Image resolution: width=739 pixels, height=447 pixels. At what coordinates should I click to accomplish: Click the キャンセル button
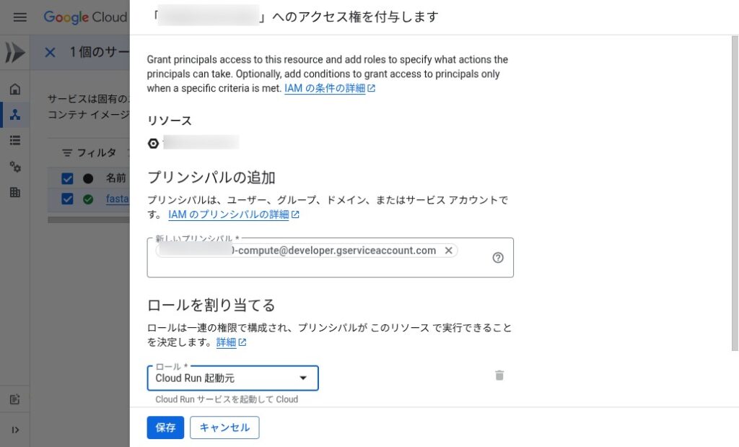[x=224, y=428]
